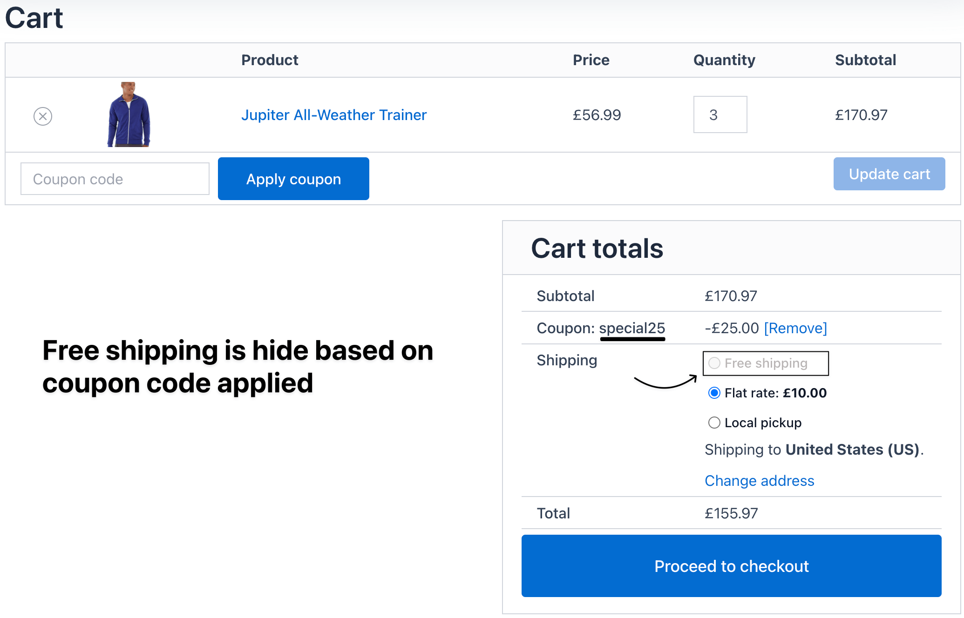Click the Cart totals heading

click(x=597, y=249)
